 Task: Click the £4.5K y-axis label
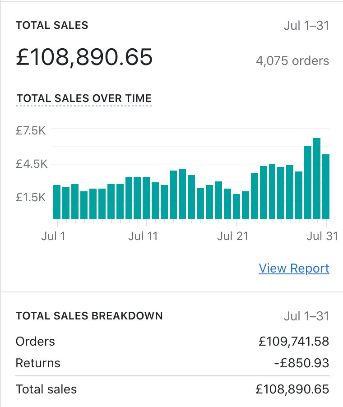[x=31, y=164]
